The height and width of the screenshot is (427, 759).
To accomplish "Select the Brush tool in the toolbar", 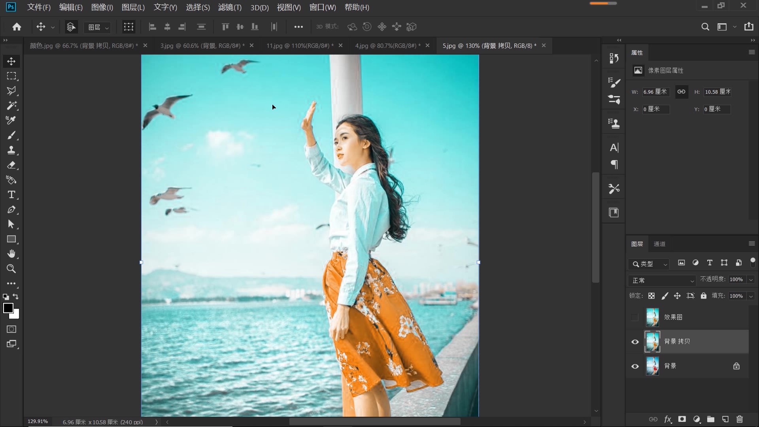I will click(12, 135).
